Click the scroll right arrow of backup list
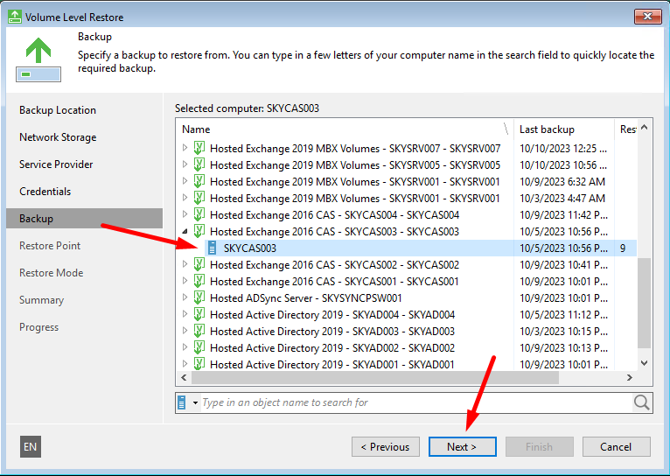 [630, 378]
